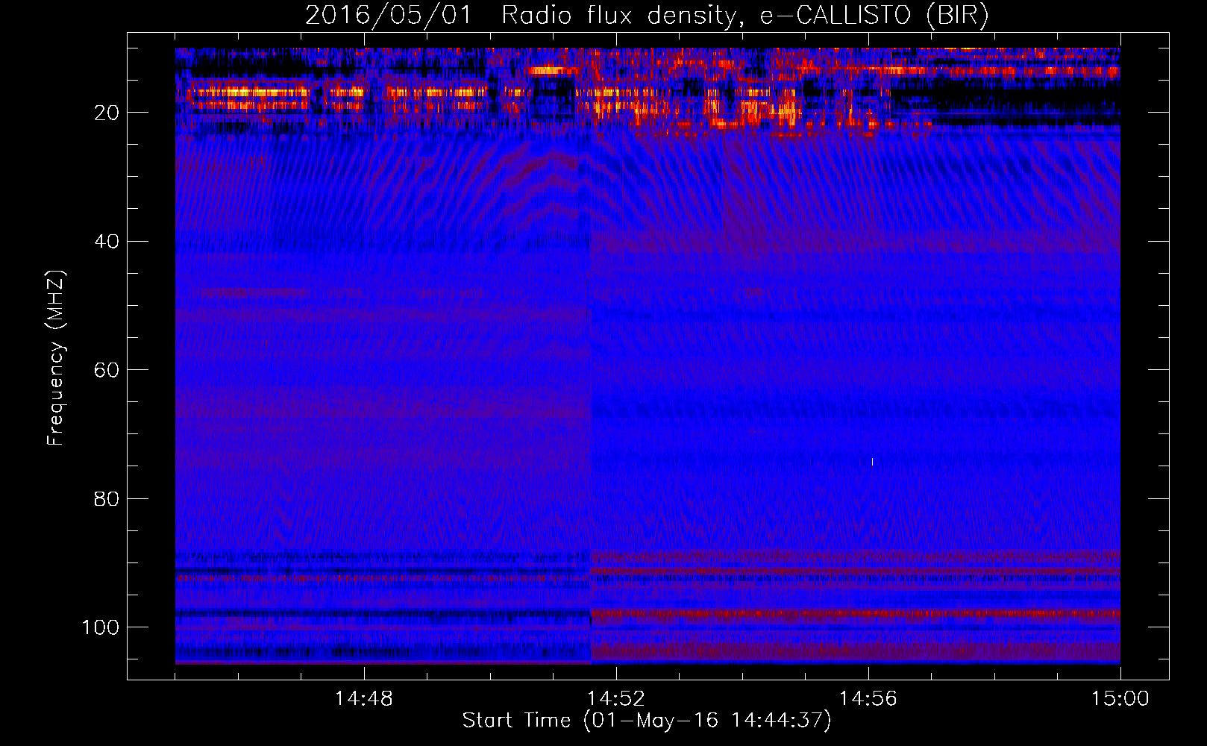The width and height of the screenshot is (1207, 746).
Task: Click the small white spike in the spectrogram
Action: pos(872,462)
